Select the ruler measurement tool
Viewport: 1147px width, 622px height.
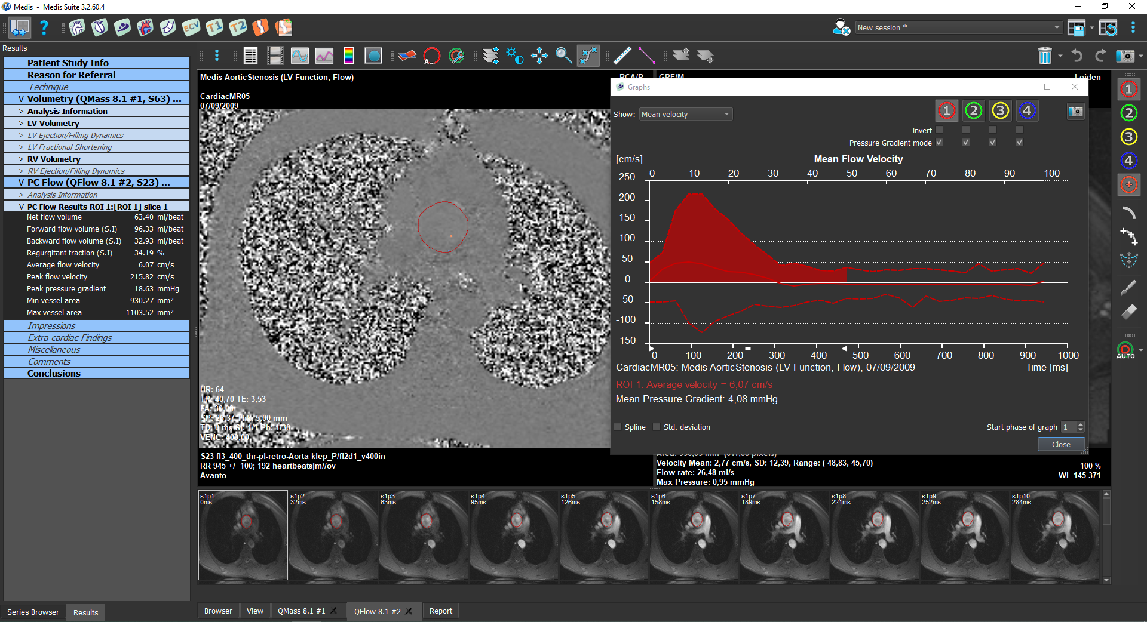(622, 56)
